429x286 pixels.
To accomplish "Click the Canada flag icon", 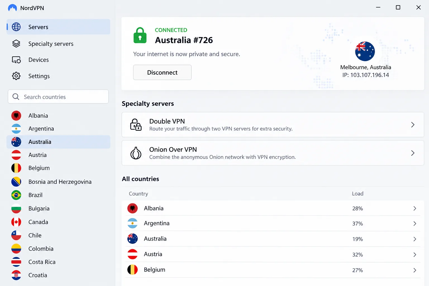I will (x=16, y=222).
